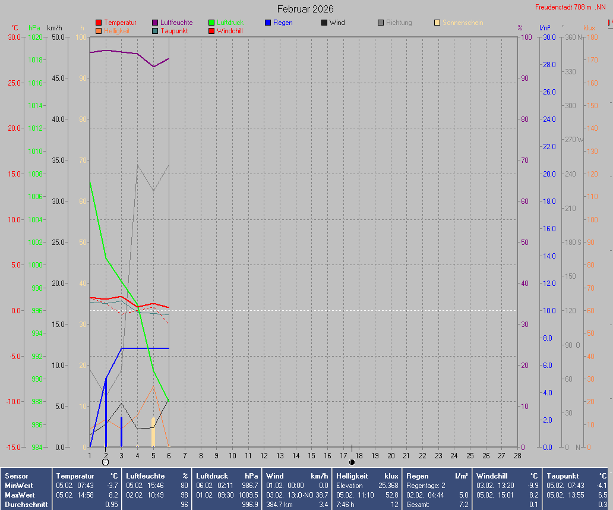Screen dimensions: 613x510
Task: Toggle the green Luftdruck legend marker
Action: (211, 23)
